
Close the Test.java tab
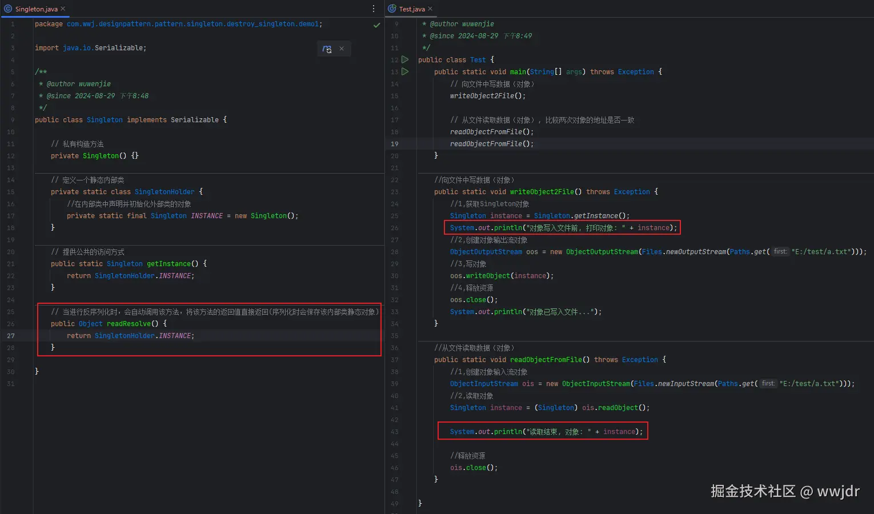(430, 9)
